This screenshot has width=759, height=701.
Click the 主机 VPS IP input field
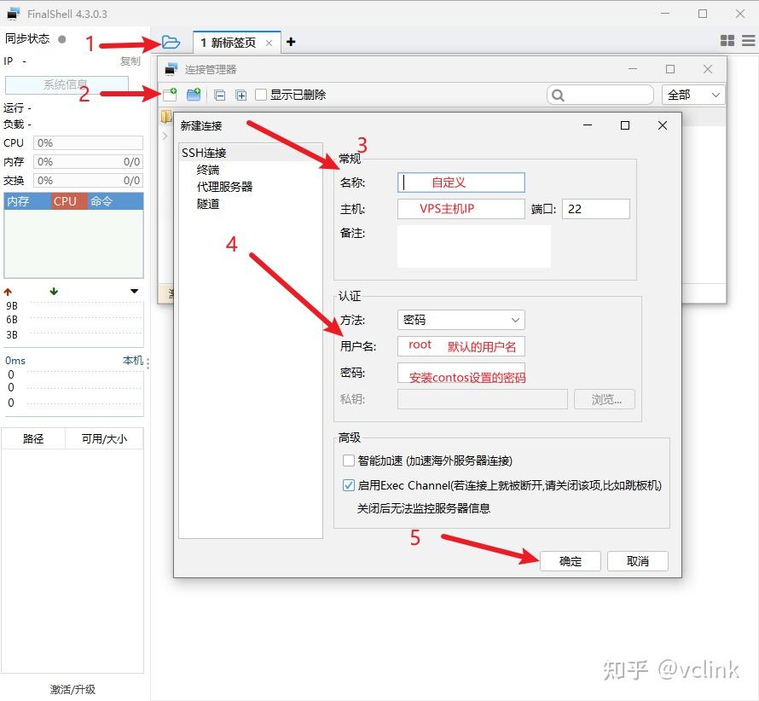pyautogui.click(x=461, y=208)
